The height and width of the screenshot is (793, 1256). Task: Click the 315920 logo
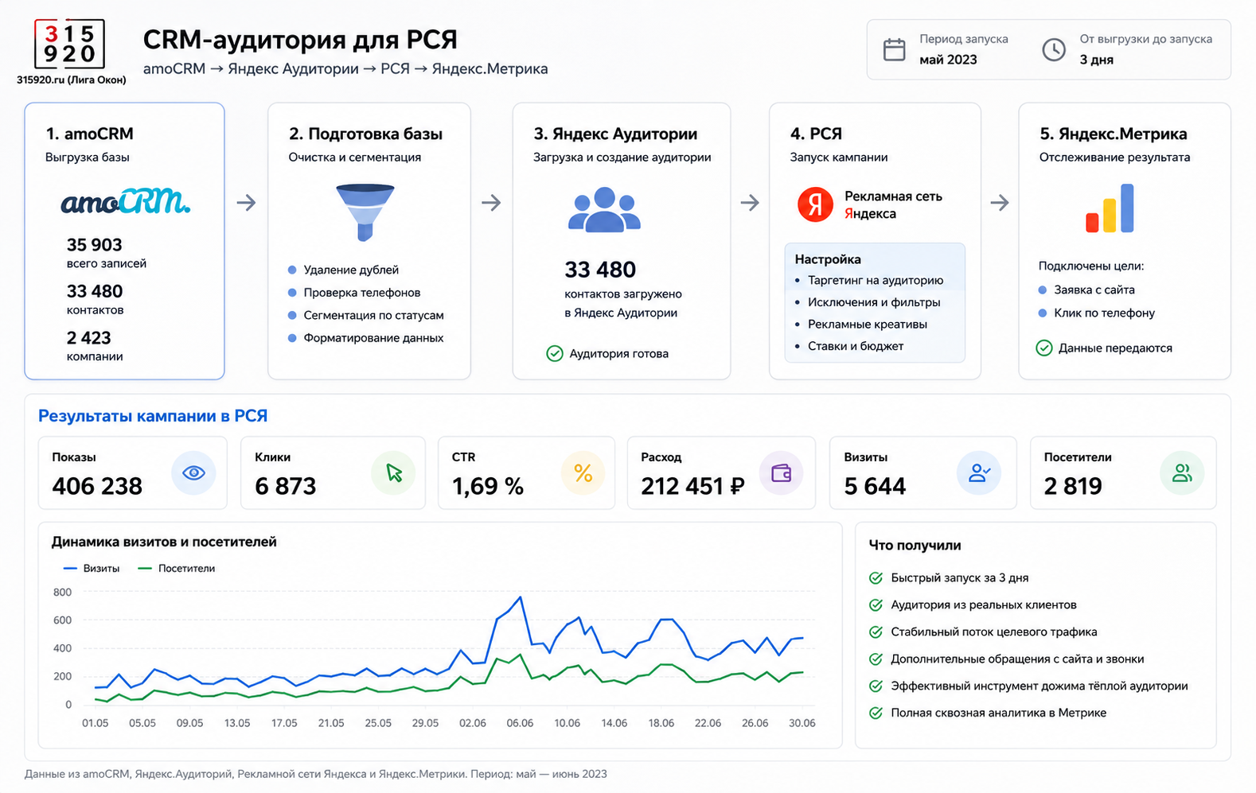[70, 45]
